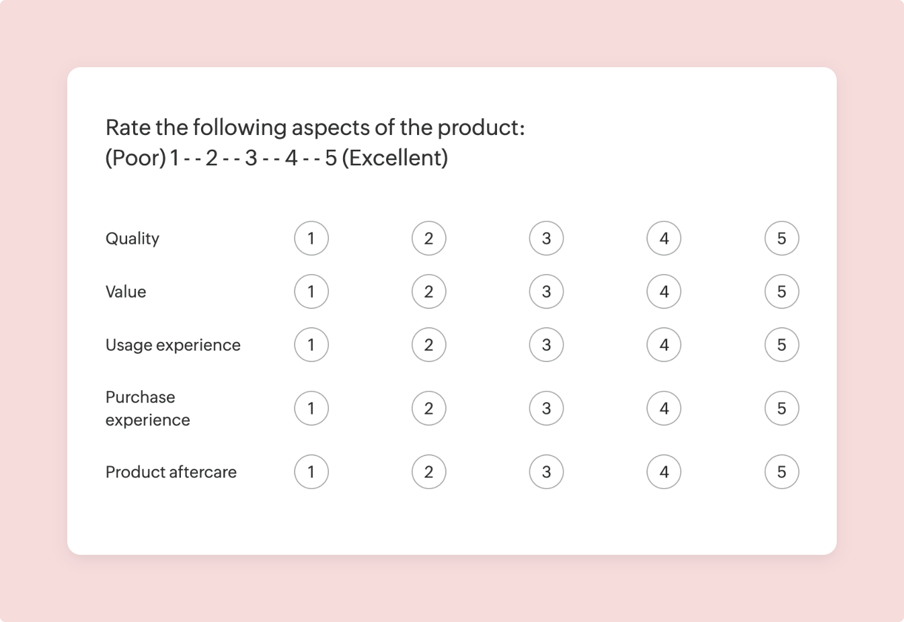Select 4 for Purchase experience

click(664, 408)
